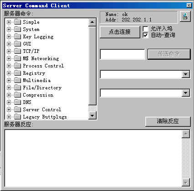
Task: Click the command tree scroll down arrow
Action: pos(92,115)
